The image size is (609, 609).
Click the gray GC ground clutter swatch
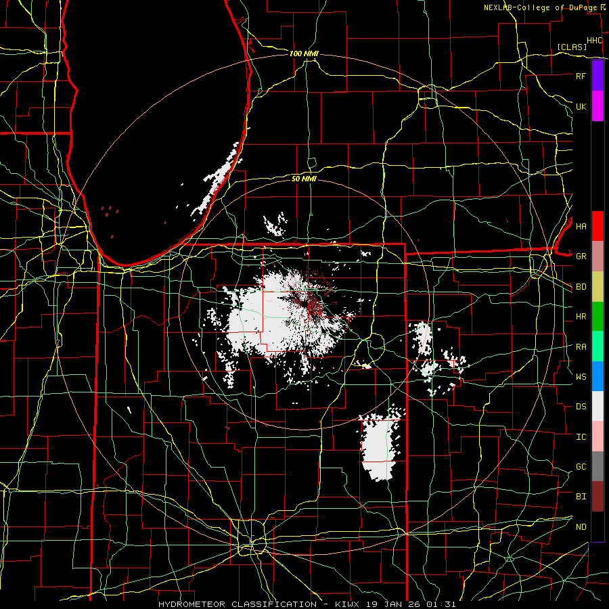click(x=597, y=466)
